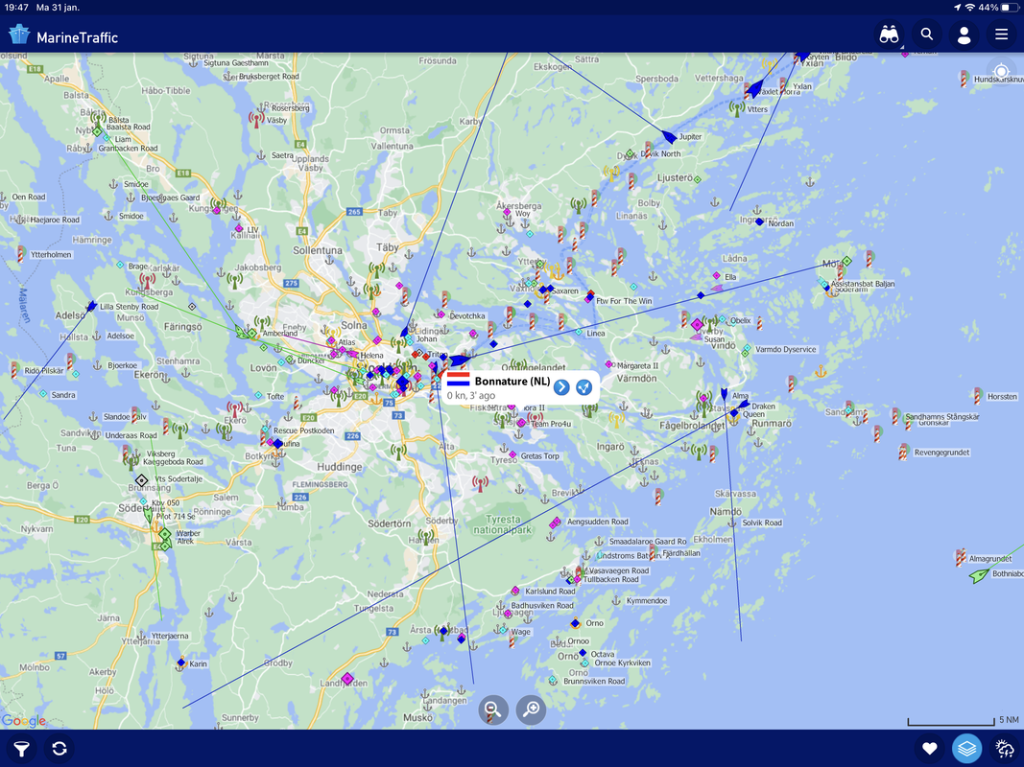The image size is (1024, 767).
Task: Select the Revengegrundet lighthouse marker
Action: (x=904, y=451)
